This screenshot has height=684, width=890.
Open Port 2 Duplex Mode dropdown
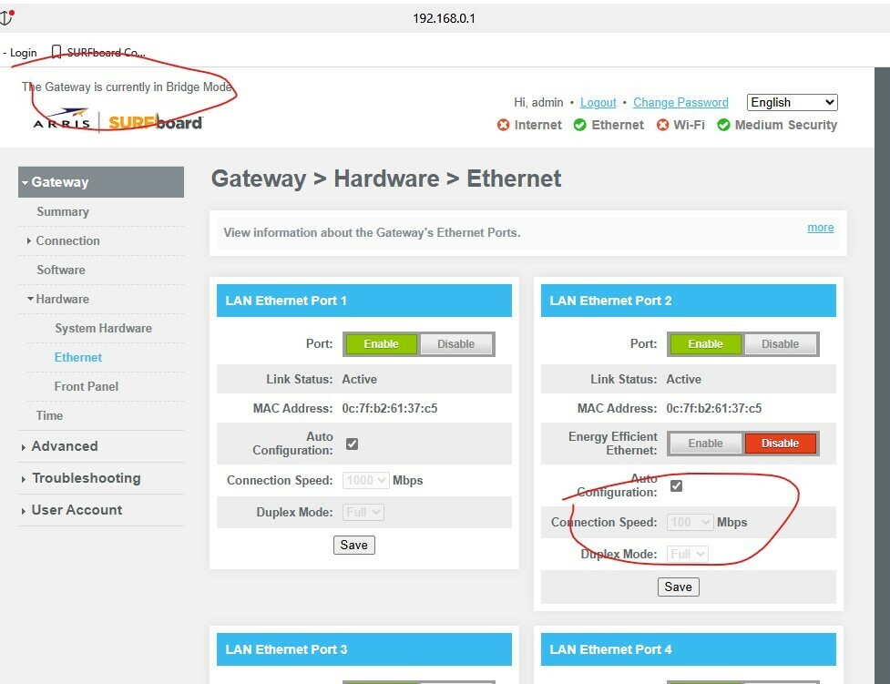pos(688,554)
